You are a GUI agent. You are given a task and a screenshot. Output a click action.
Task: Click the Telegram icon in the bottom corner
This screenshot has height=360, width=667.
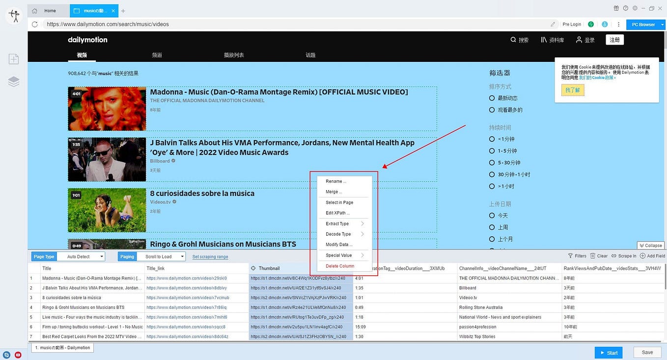[x=6, y=355]
